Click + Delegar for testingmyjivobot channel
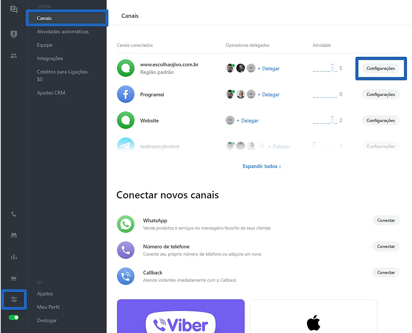Image resolution: width=412 pixels, height=333 pixels. pyautogui.click(x=279, y=147)
